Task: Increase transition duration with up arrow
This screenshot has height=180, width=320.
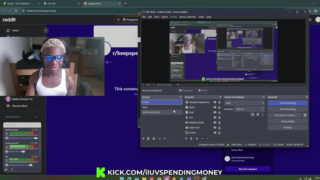Action: pos(263,108)
